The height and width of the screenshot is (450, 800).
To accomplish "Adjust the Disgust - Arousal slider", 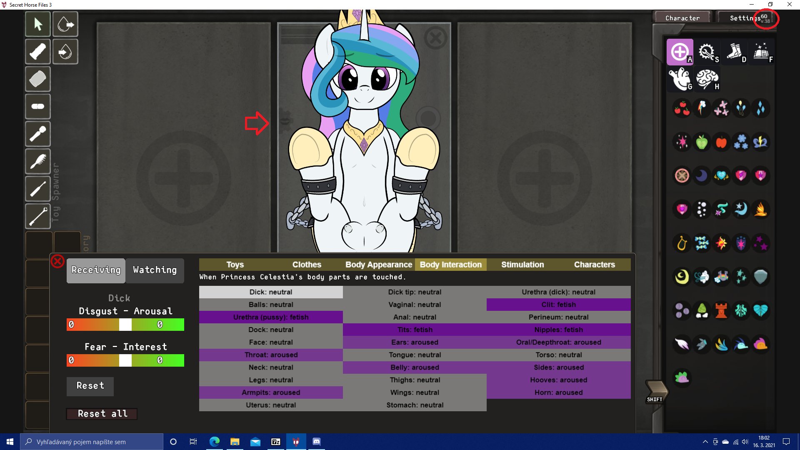I will pos(125,325).
